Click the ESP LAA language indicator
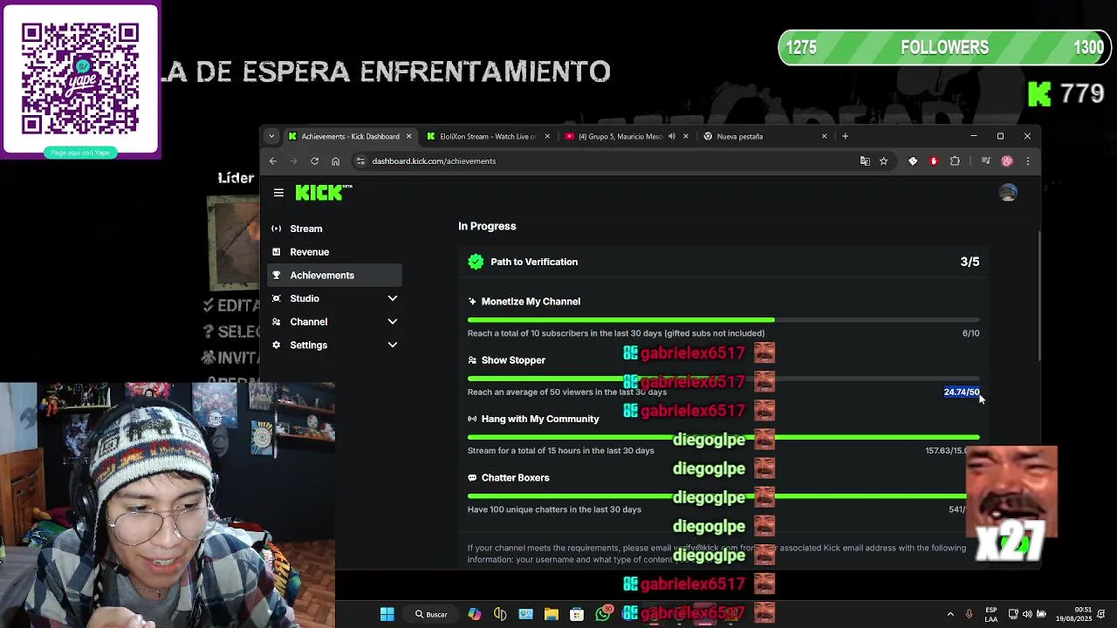Viewport: 1117px width, 628px height. pyautogui.click(x=991, y=614)
